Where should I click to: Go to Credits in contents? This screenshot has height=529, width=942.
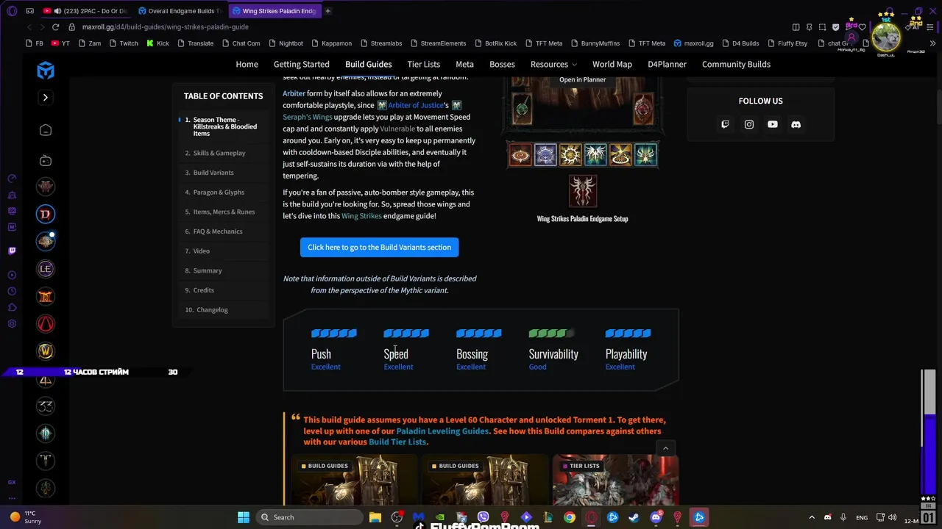point(203,290)
